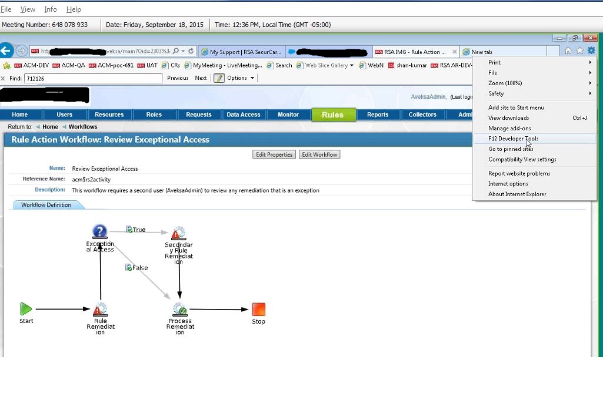Click the False transition icon

point(129,267)
